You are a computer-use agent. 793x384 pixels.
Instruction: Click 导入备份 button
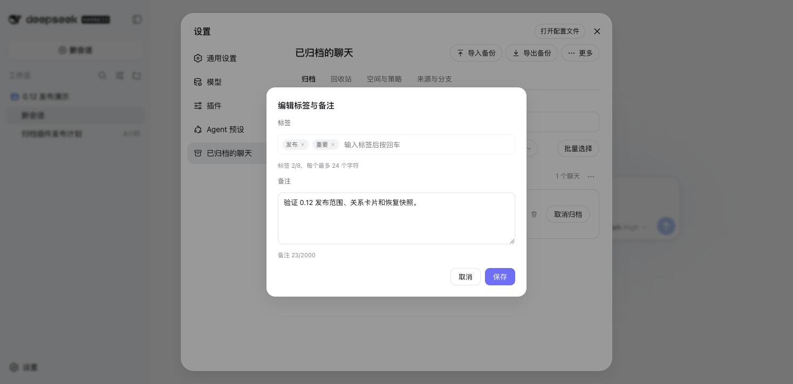(476, 53)
